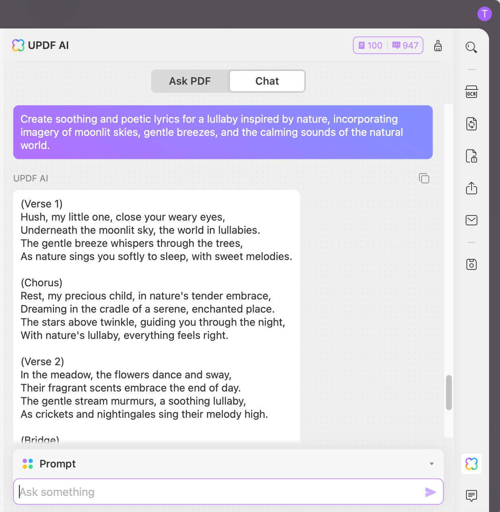Copy the AI lullaby response
The image size is (500, 512).
[424, 178]
